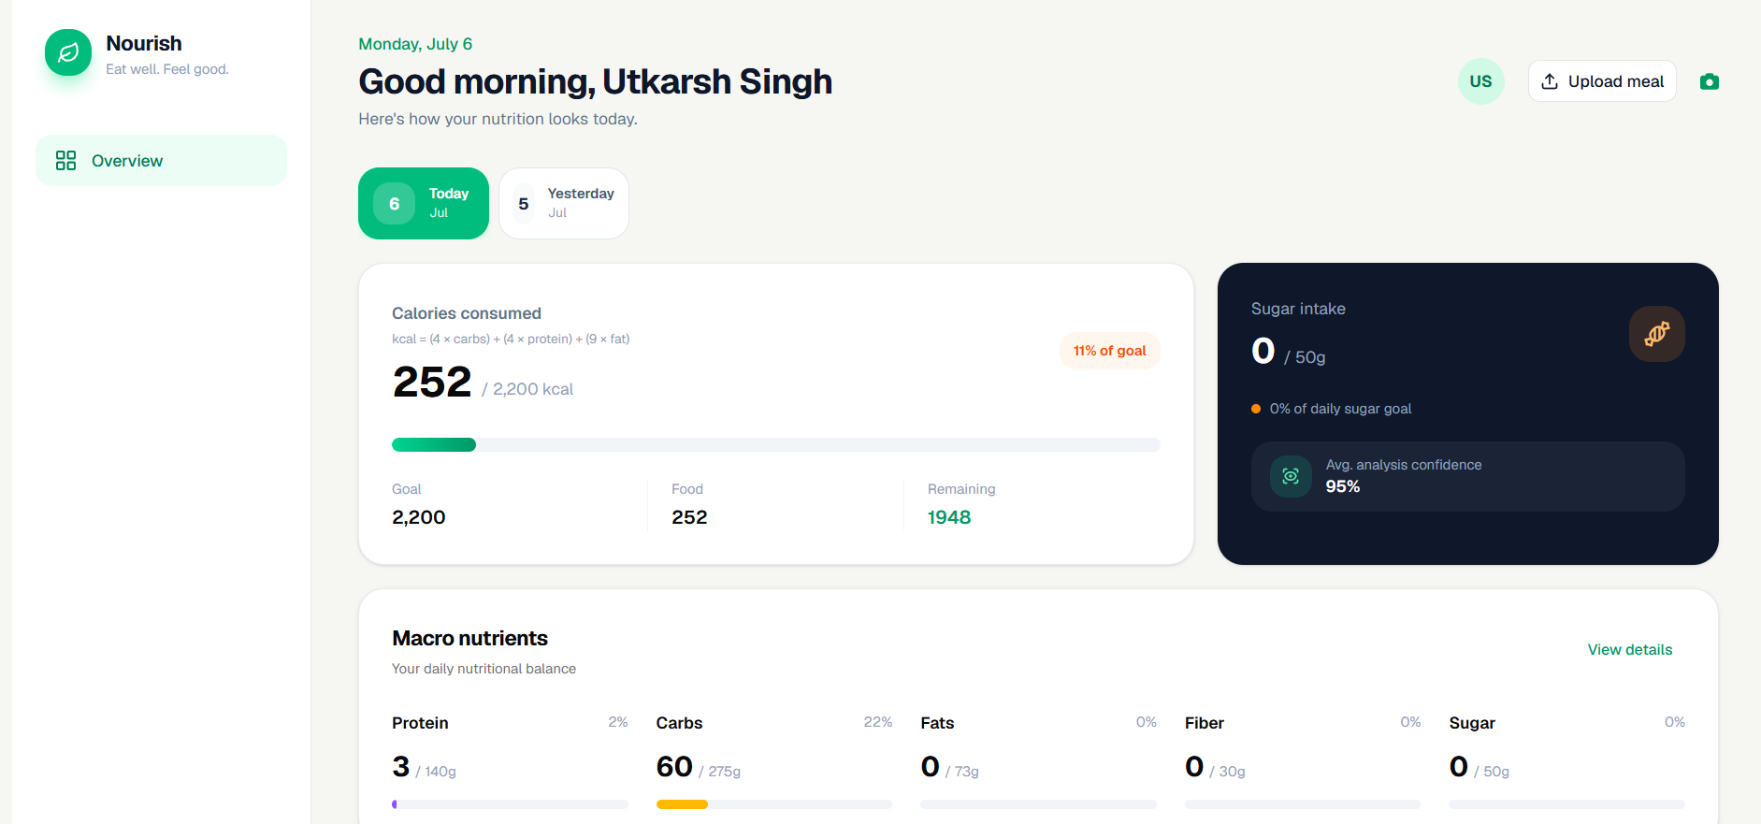Click the Remaining 1948 value
Screen dimensions: 1761x824
pos(949,517)
